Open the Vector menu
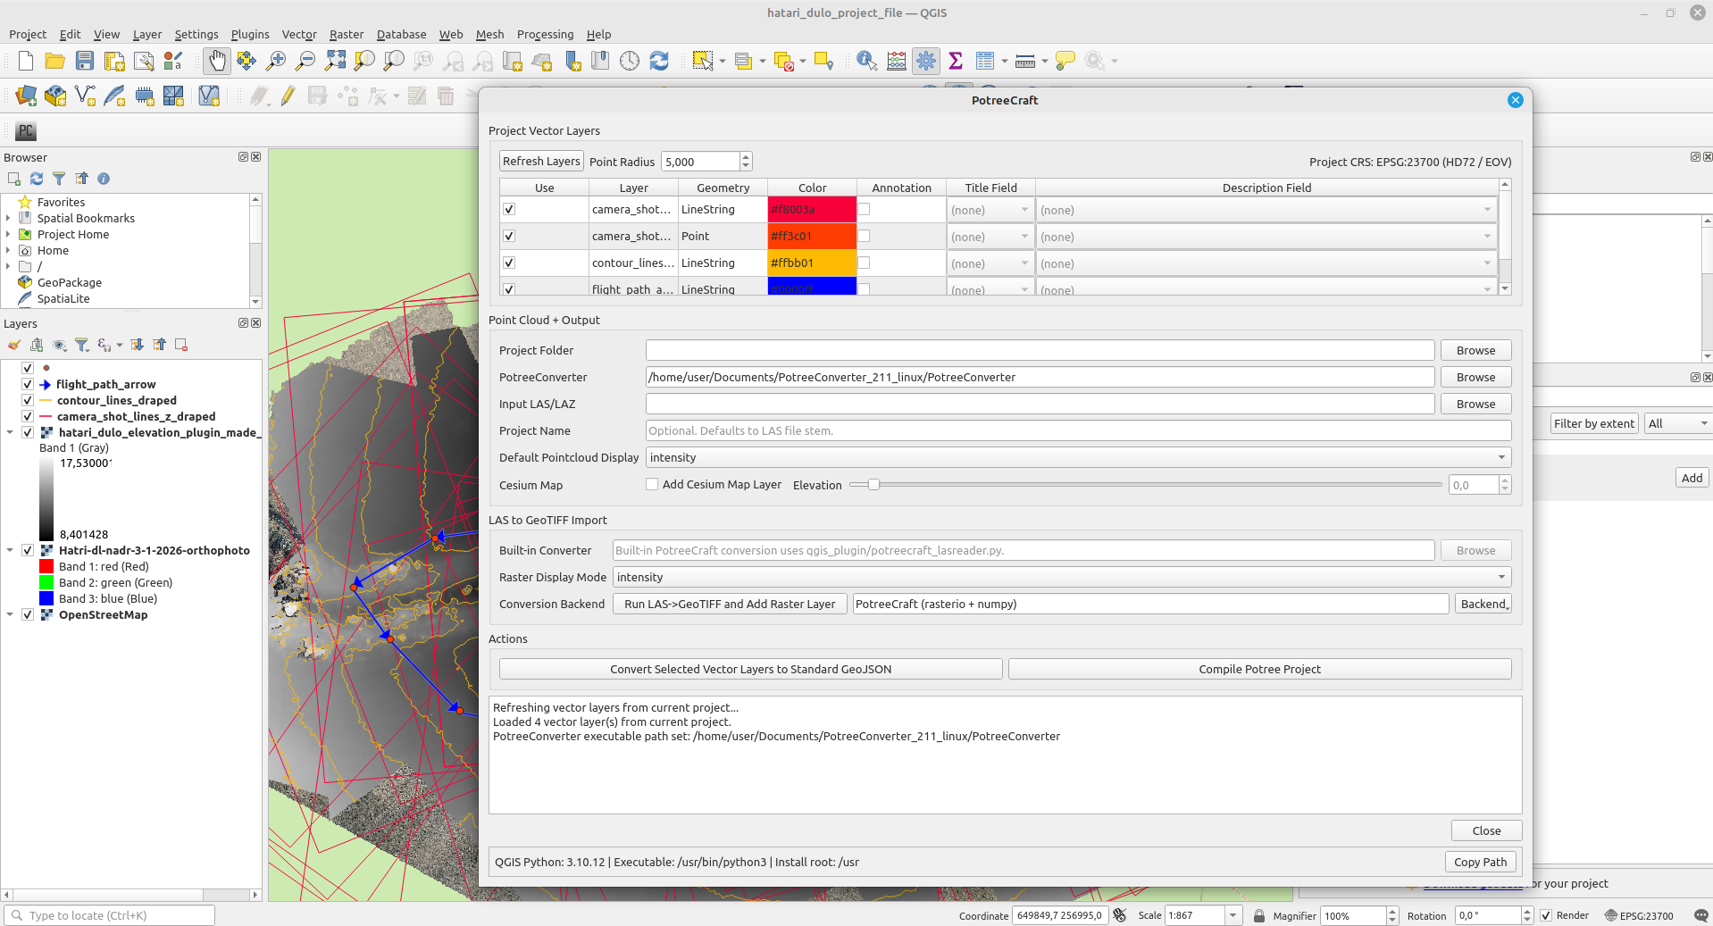Image resolution: width=1713 pixels, height=926 pixels. point(299,34)
